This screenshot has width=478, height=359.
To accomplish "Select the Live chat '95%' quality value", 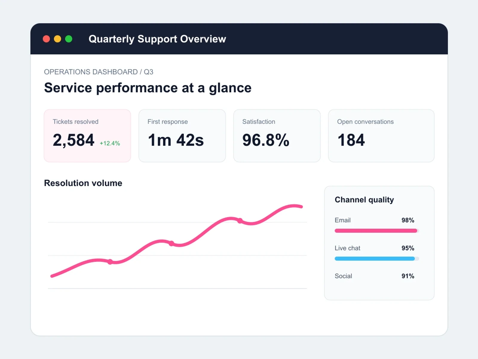I will click(408, 248).
